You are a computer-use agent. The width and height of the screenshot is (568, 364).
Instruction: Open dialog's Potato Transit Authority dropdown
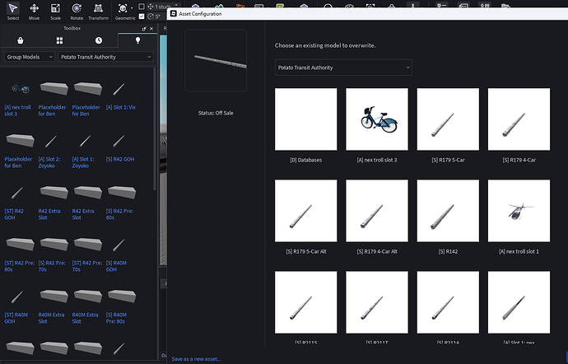[x=343, y=68]
